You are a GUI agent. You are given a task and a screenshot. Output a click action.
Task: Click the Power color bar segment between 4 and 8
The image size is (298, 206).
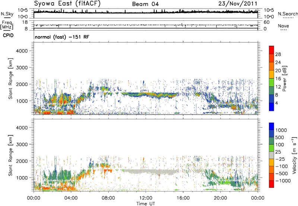click(272, 99)
